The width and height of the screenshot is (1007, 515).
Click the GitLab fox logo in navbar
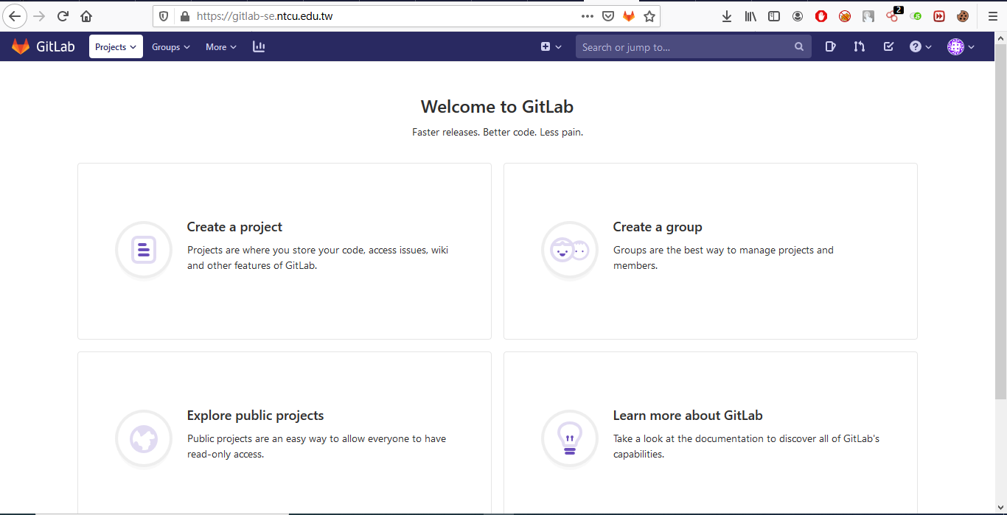point(21,46)
